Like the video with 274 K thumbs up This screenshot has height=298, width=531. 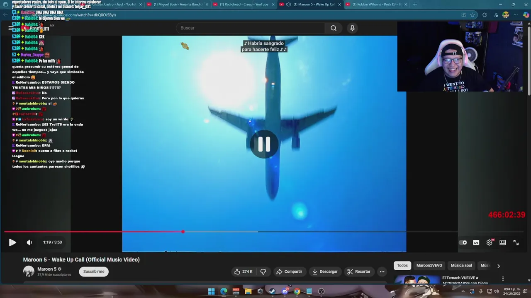243,272
